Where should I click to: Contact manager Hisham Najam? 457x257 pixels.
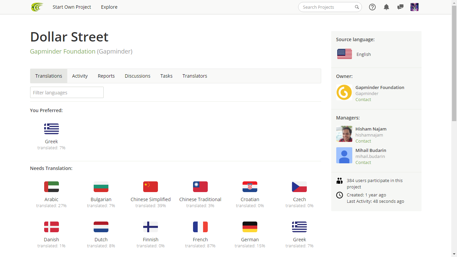coord(363,141)
